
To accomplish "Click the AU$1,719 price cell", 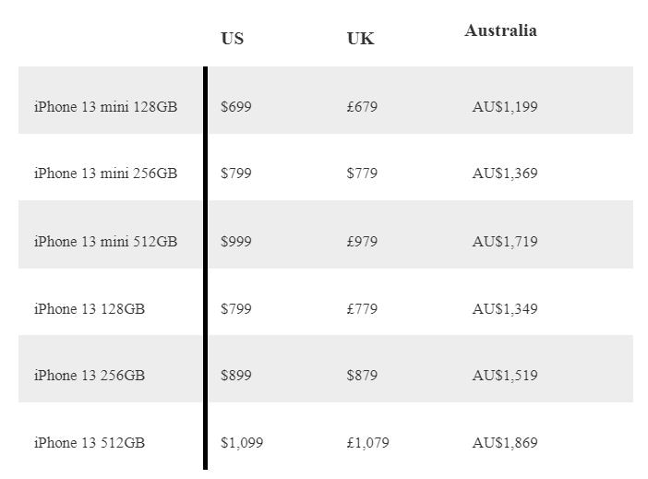I will pyautogui.click(x=504, y=241).
